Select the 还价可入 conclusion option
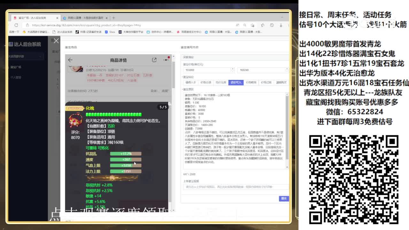 [236, 82]
